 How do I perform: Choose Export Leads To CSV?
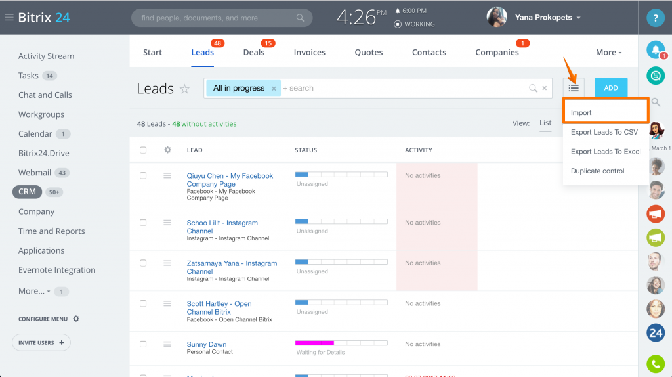point(604,132)
